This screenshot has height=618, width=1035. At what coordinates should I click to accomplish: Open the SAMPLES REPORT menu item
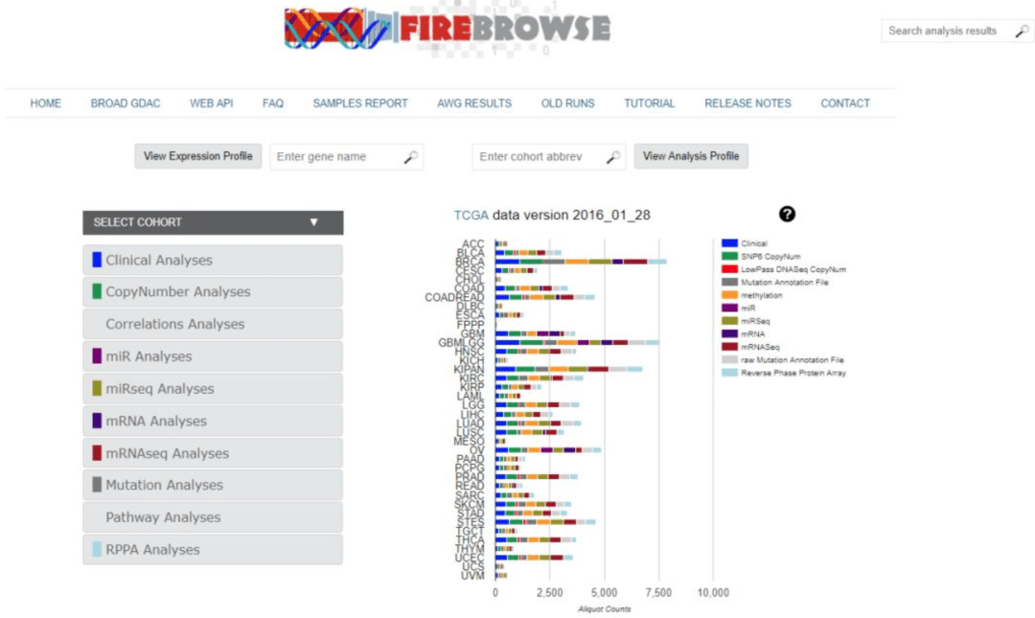coord(360,103)
